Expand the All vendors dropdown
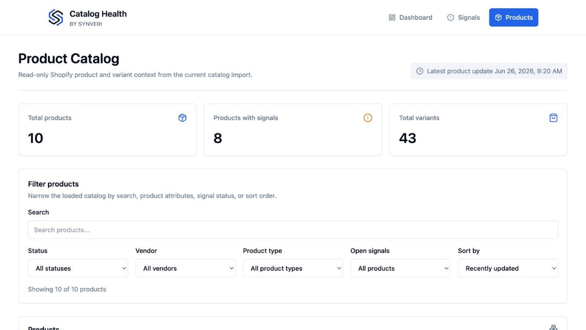 pos(185,268)
